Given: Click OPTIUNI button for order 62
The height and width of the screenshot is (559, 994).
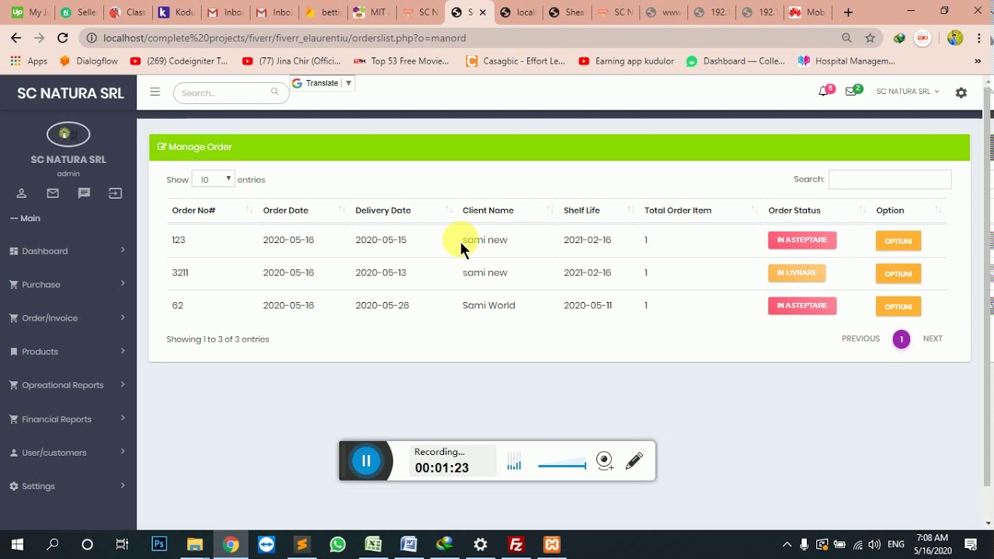Looking at the screenshot, I should (898, 306).
